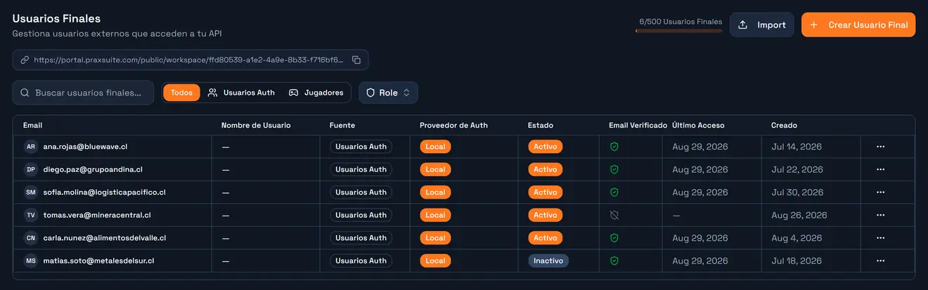Click the Activo badge for ana.rojas
This screenshot has height=290, width=928.
(546, 147)
